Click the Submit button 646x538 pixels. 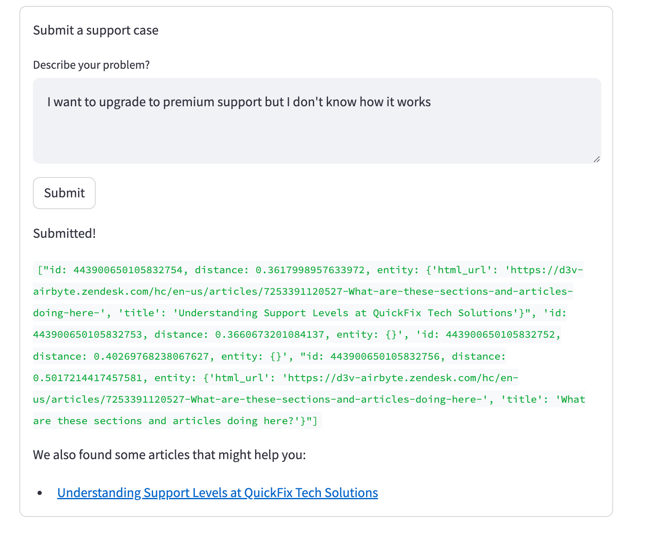64,193
